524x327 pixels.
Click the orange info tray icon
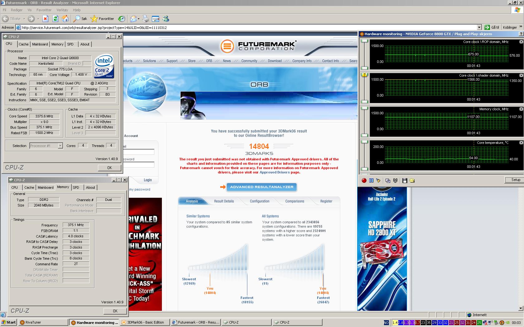[x=502, y=323]
